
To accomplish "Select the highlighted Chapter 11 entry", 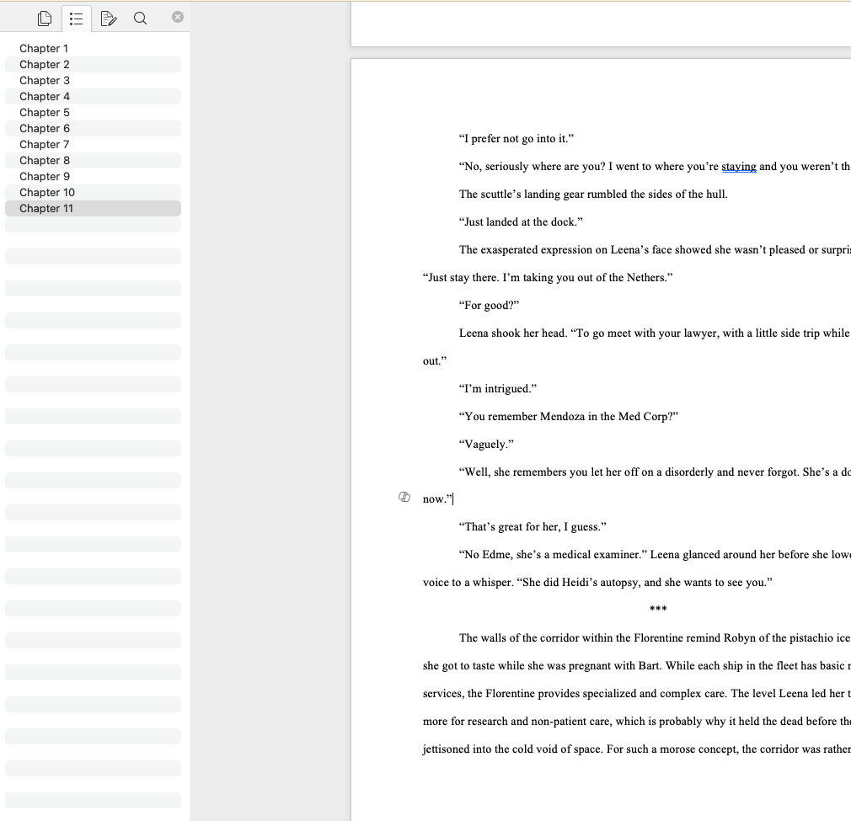I will pos(46,209).
